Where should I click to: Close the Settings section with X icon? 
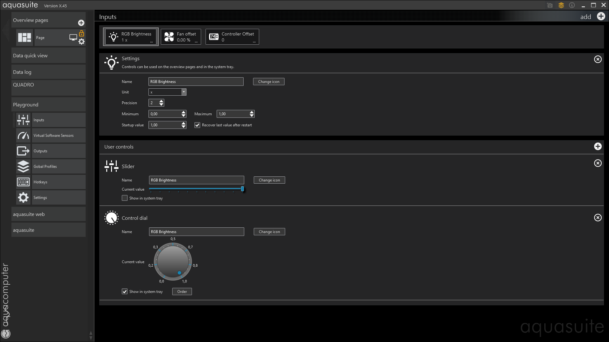(598, 59)
